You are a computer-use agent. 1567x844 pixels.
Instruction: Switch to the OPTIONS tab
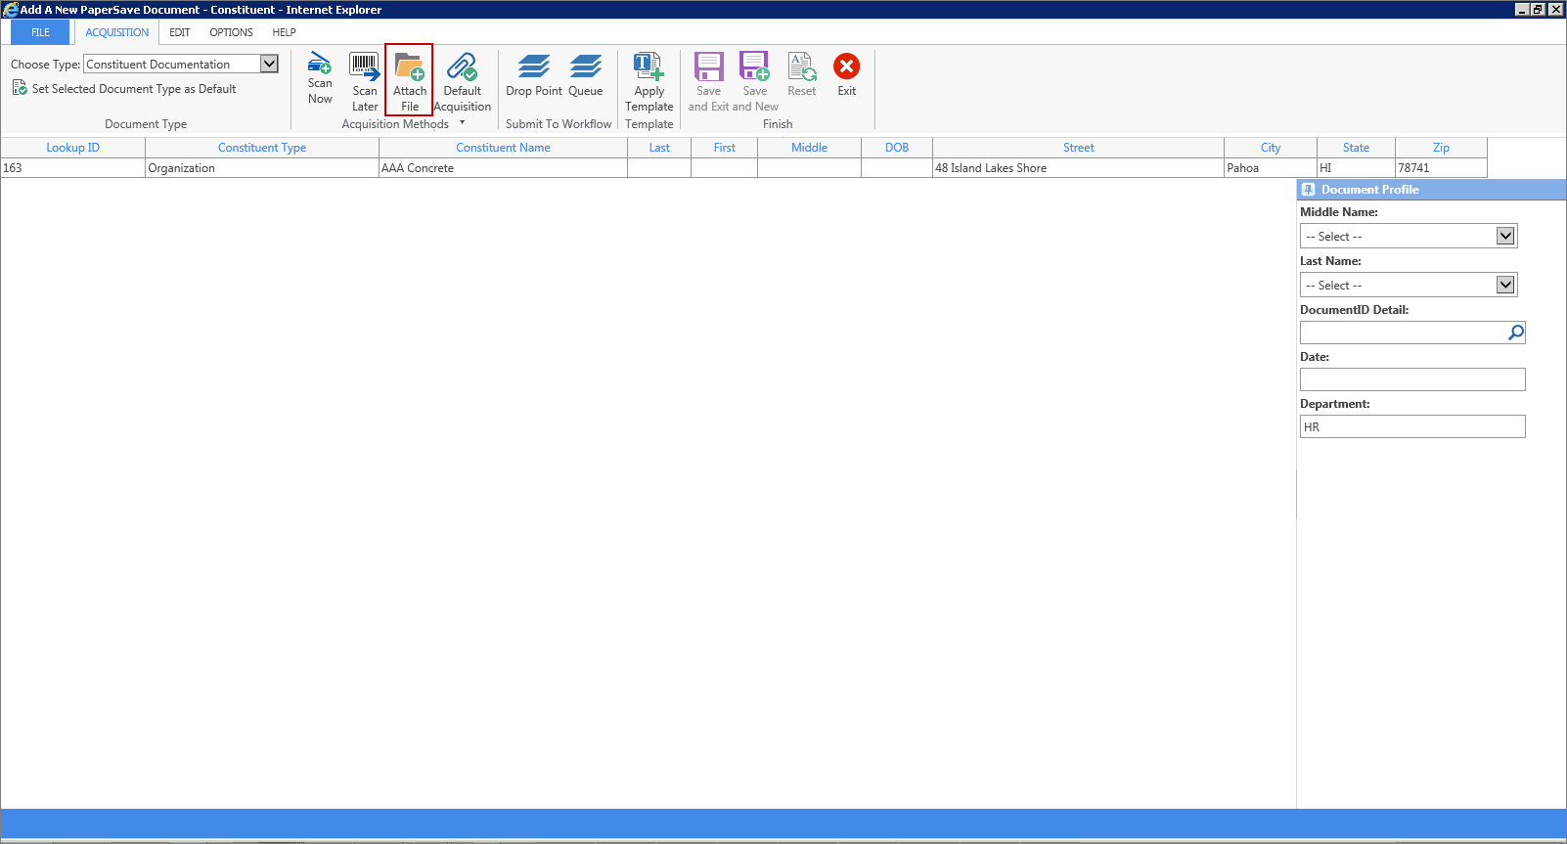pos(231,32)
